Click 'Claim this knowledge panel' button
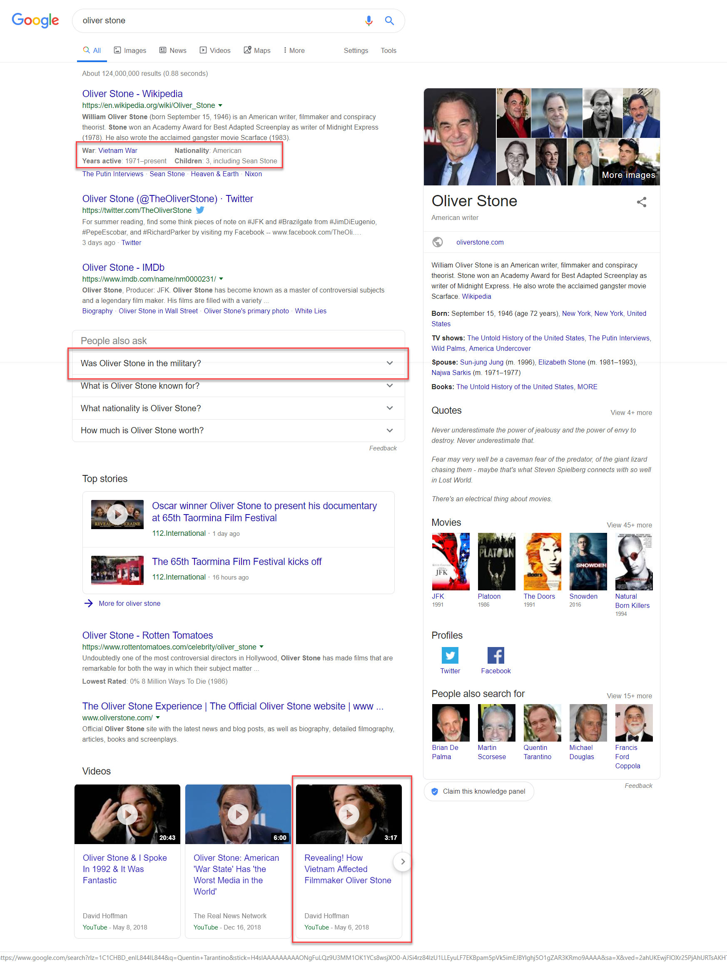 click(478, 791)
